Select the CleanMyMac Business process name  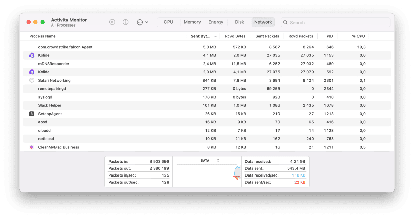(x=59, y=147)
